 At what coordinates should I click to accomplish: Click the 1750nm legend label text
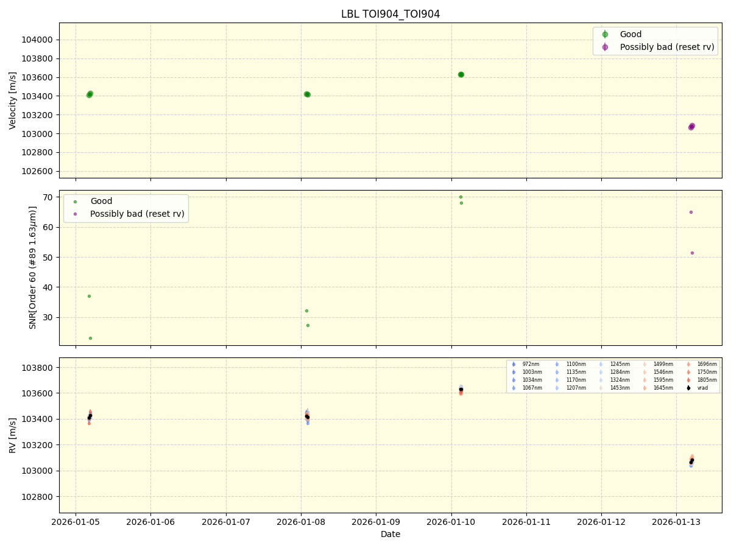pyautogui.click(x=708, y=371)
